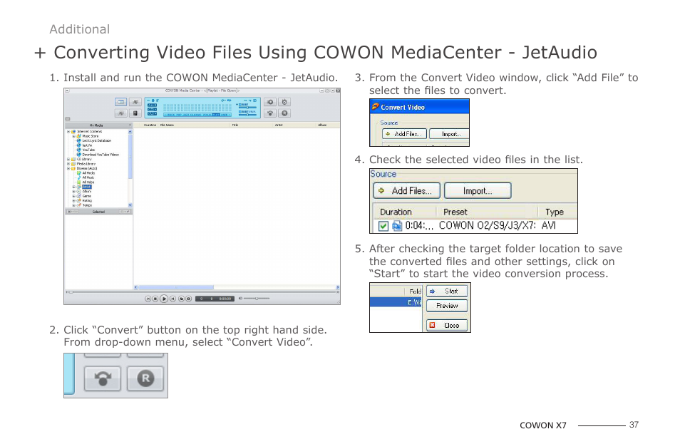Expand the CD Library node
The width and height of the screenshot is (680, 444).
[68, 159]
